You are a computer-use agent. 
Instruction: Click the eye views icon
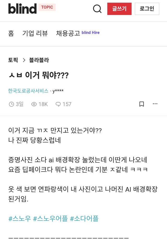pos(34,104)
